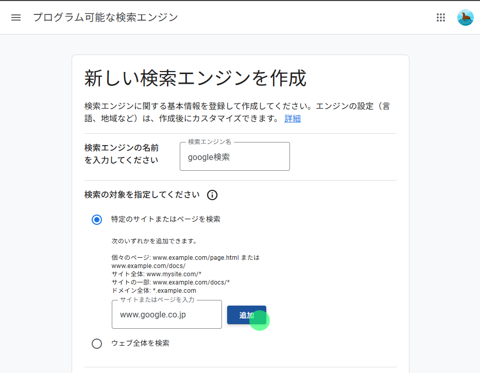The height and width of the screenshot is (373, 480).
Task: Click the 特定のサイトまたはページを検索 label text
Action: coord(166,219)
